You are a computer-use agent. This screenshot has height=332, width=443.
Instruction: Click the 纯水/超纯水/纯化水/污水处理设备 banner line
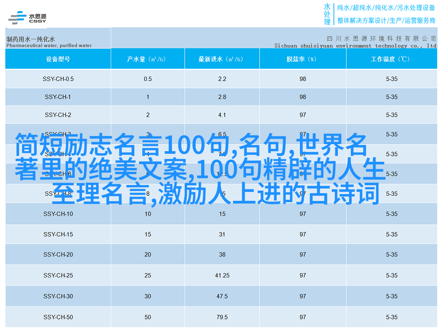point(386,8)
